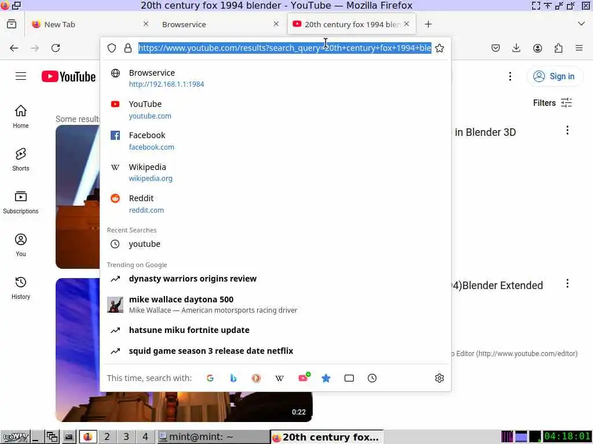This screenshot has height=444, width=593.
Task: Switch to workspace 3 in taskbar
Action: 126,437
